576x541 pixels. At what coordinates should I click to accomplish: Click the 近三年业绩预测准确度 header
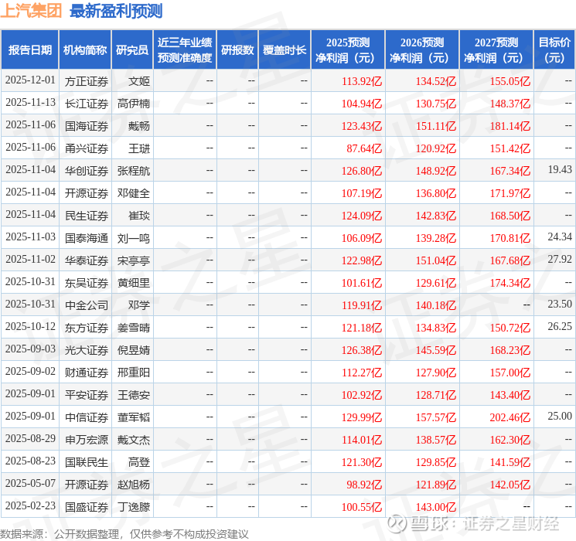(x=185, y=50)
